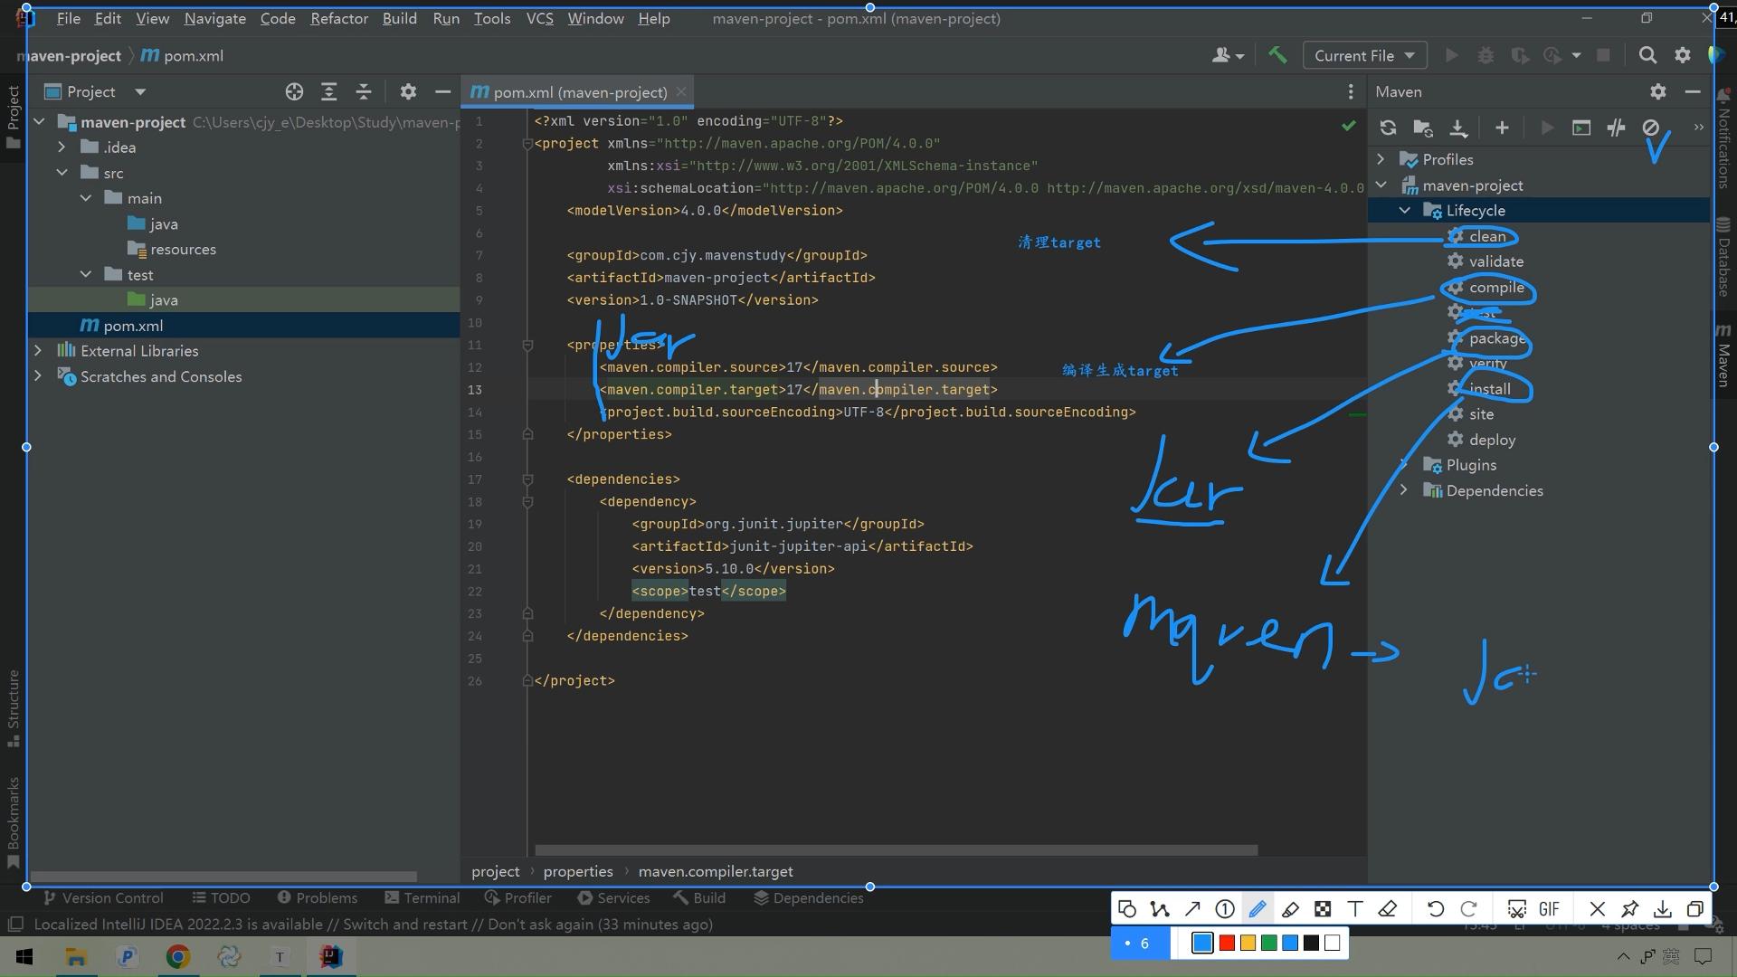Open Search Everywhere magnifier icon
The image size is (1737, 977).
coord(1647,55)
